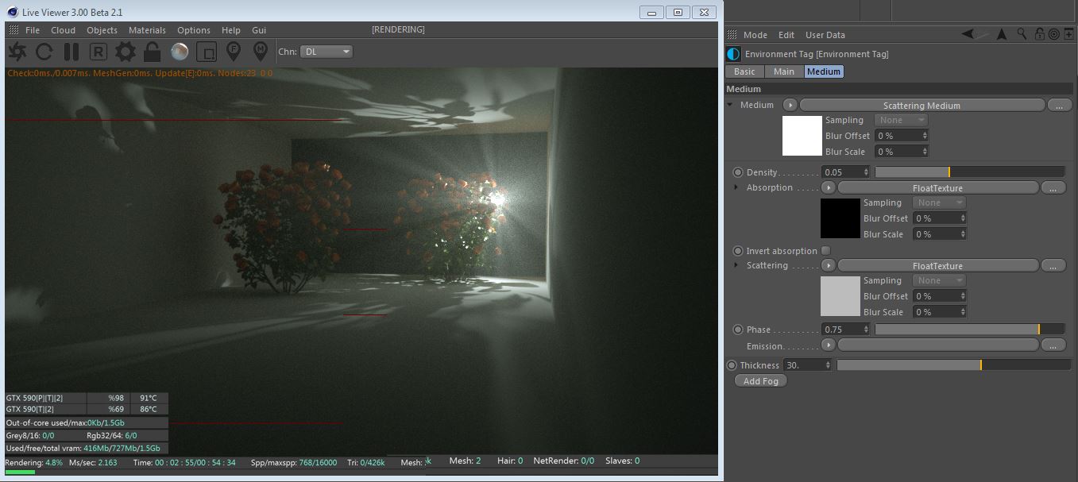The image size is (1078, 482).
Task: Toggle the Invert absorption animation dot
Action: point(738,251)
